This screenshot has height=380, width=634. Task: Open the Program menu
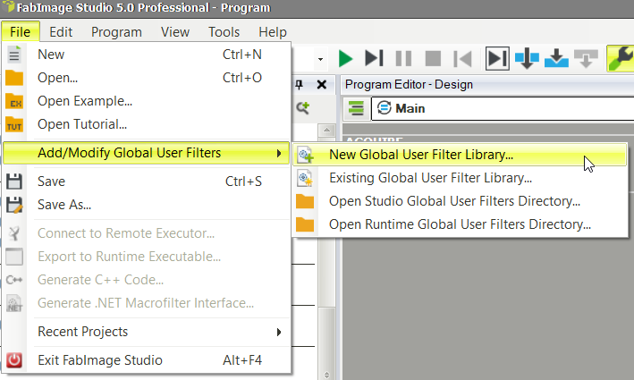116,31
